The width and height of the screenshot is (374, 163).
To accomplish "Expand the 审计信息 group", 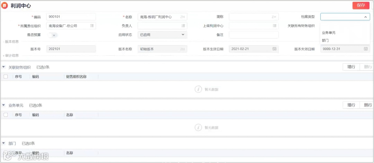I will [x=11, y=56].
